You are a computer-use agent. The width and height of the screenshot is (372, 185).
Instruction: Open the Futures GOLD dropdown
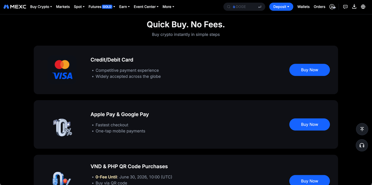102,7
